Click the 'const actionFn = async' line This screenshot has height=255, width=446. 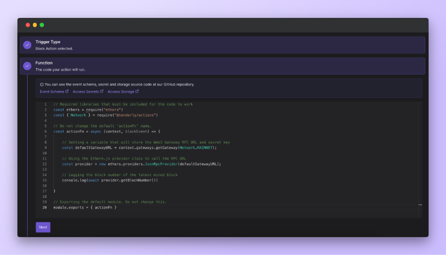tap(107, 132)
